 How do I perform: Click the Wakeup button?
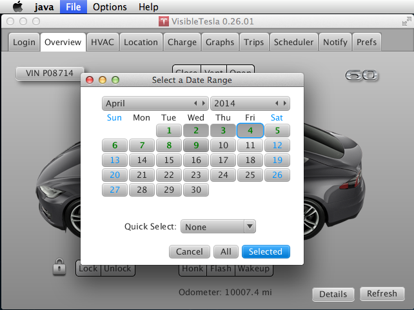(253, 269)
